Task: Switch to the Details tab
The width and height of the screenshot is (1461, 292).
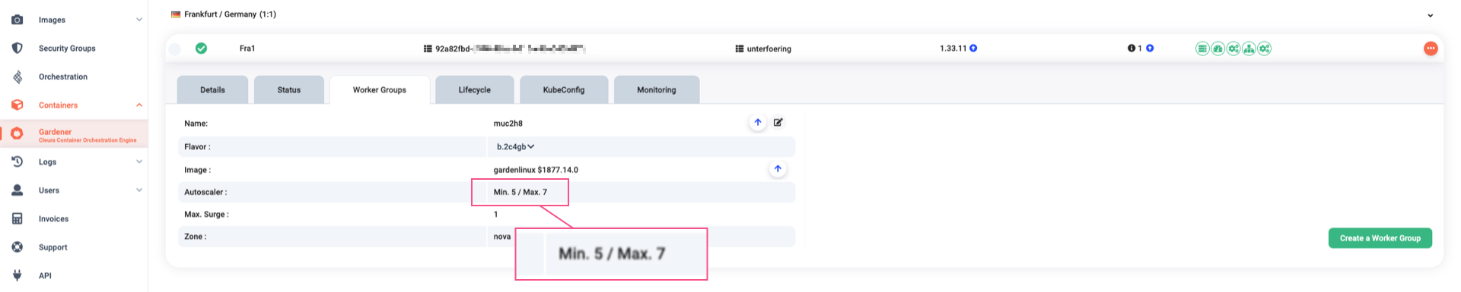Action: tap(212, 89)
